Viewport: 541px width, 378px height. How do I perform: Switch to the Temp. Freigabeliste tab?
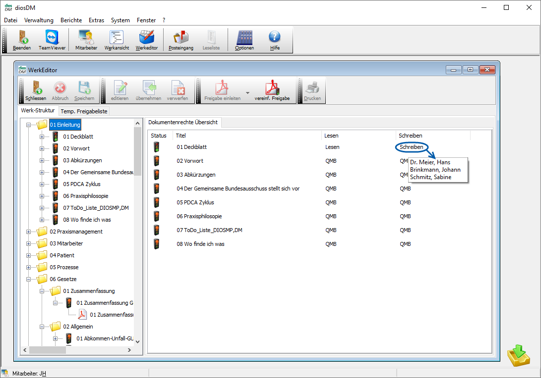coord(84,111)
